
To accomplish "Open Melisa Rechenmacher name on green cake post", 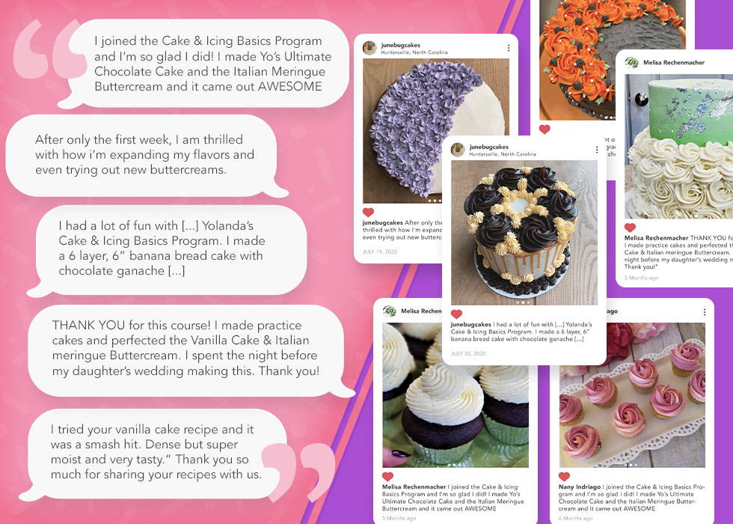I will click(674, 62).
